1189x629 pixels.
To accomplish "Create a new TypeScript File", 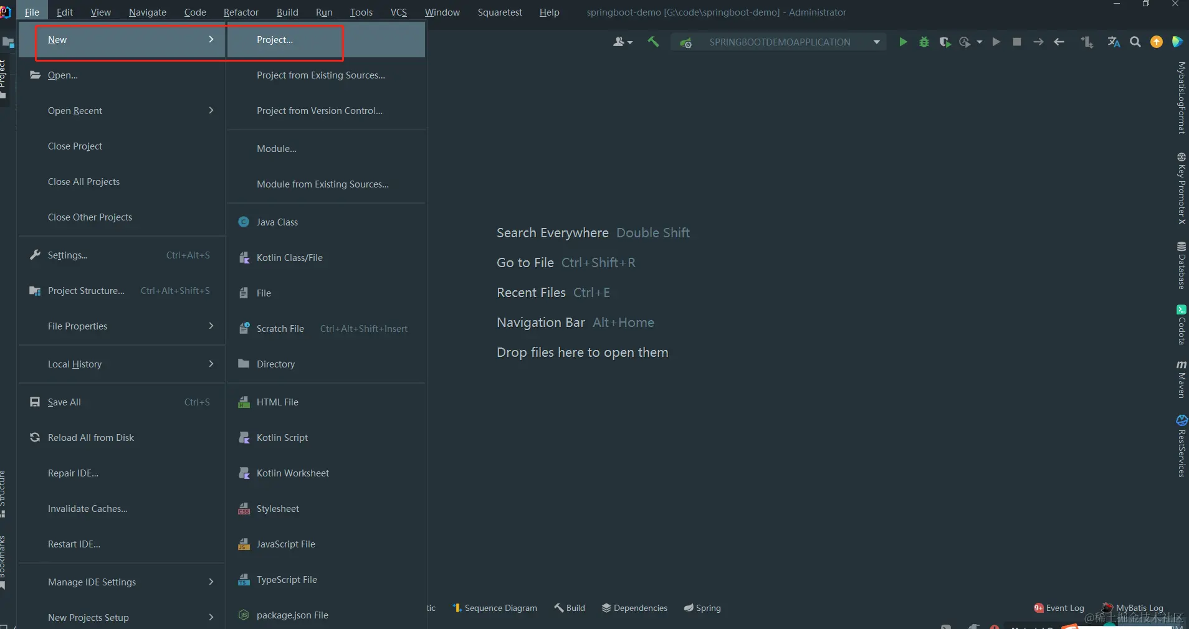I will (x=327, y=580).
